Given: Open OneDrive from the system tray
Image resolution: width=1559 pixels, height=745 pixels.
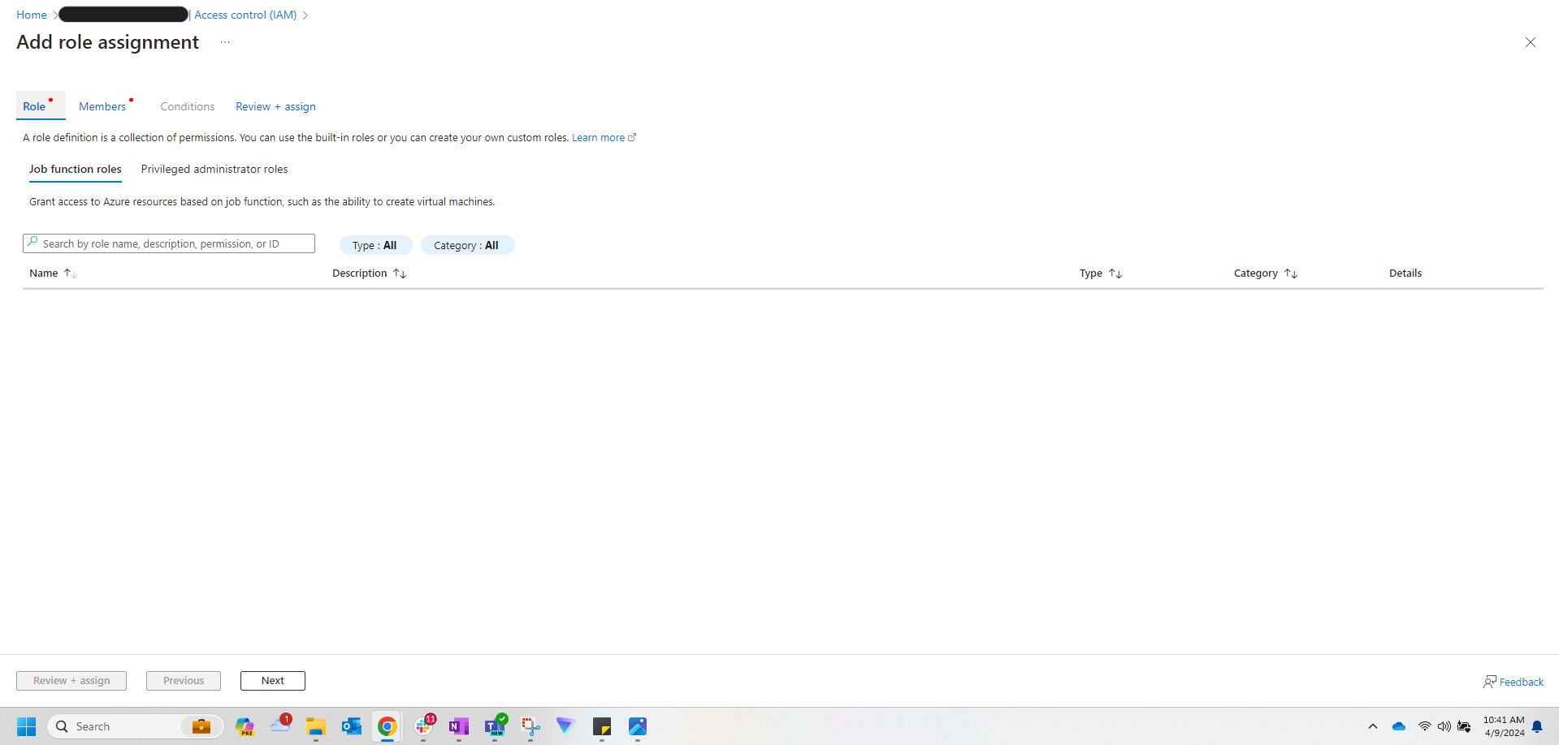Looking at the screenshot, I should (1399, 726).
